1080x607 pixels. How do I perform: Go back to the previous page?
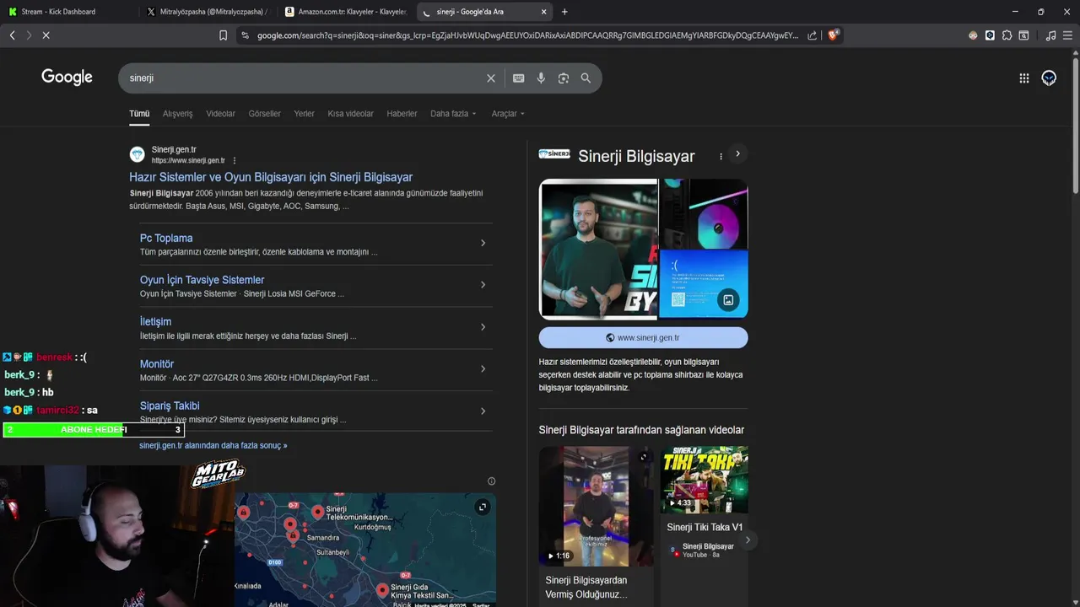(12, 35)
